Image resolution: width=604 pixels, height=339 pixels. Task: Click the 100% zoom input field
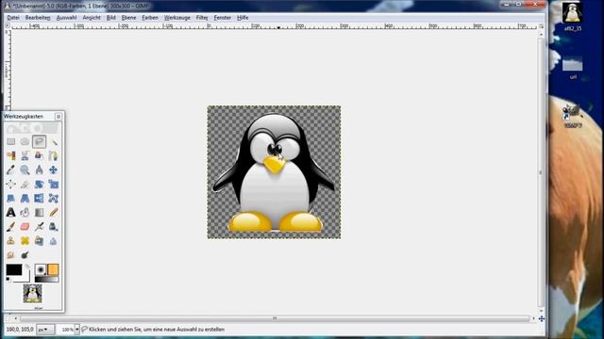[x=65, y=330]
